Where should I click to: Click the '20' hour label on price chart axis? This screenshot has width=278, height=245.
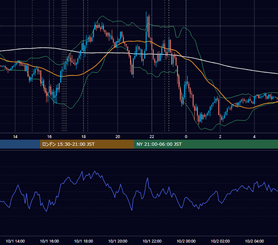click(x=118, y=137)
